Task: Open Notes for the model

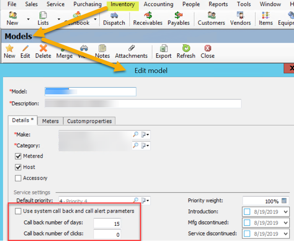Action: [x=102, y=52]
